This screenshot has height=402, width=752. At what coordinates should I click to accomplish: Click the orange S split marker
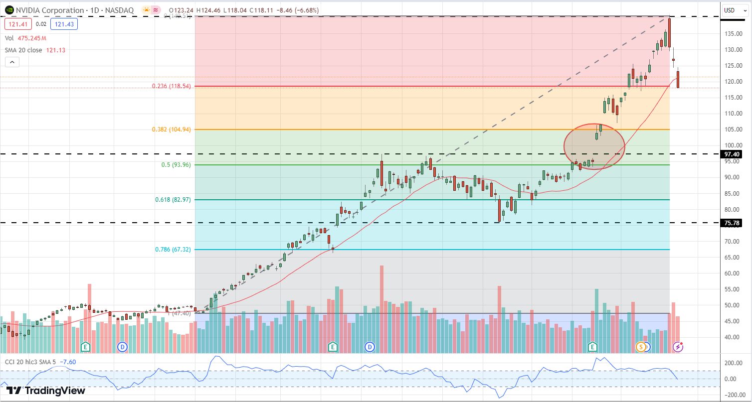pos(640,346)
